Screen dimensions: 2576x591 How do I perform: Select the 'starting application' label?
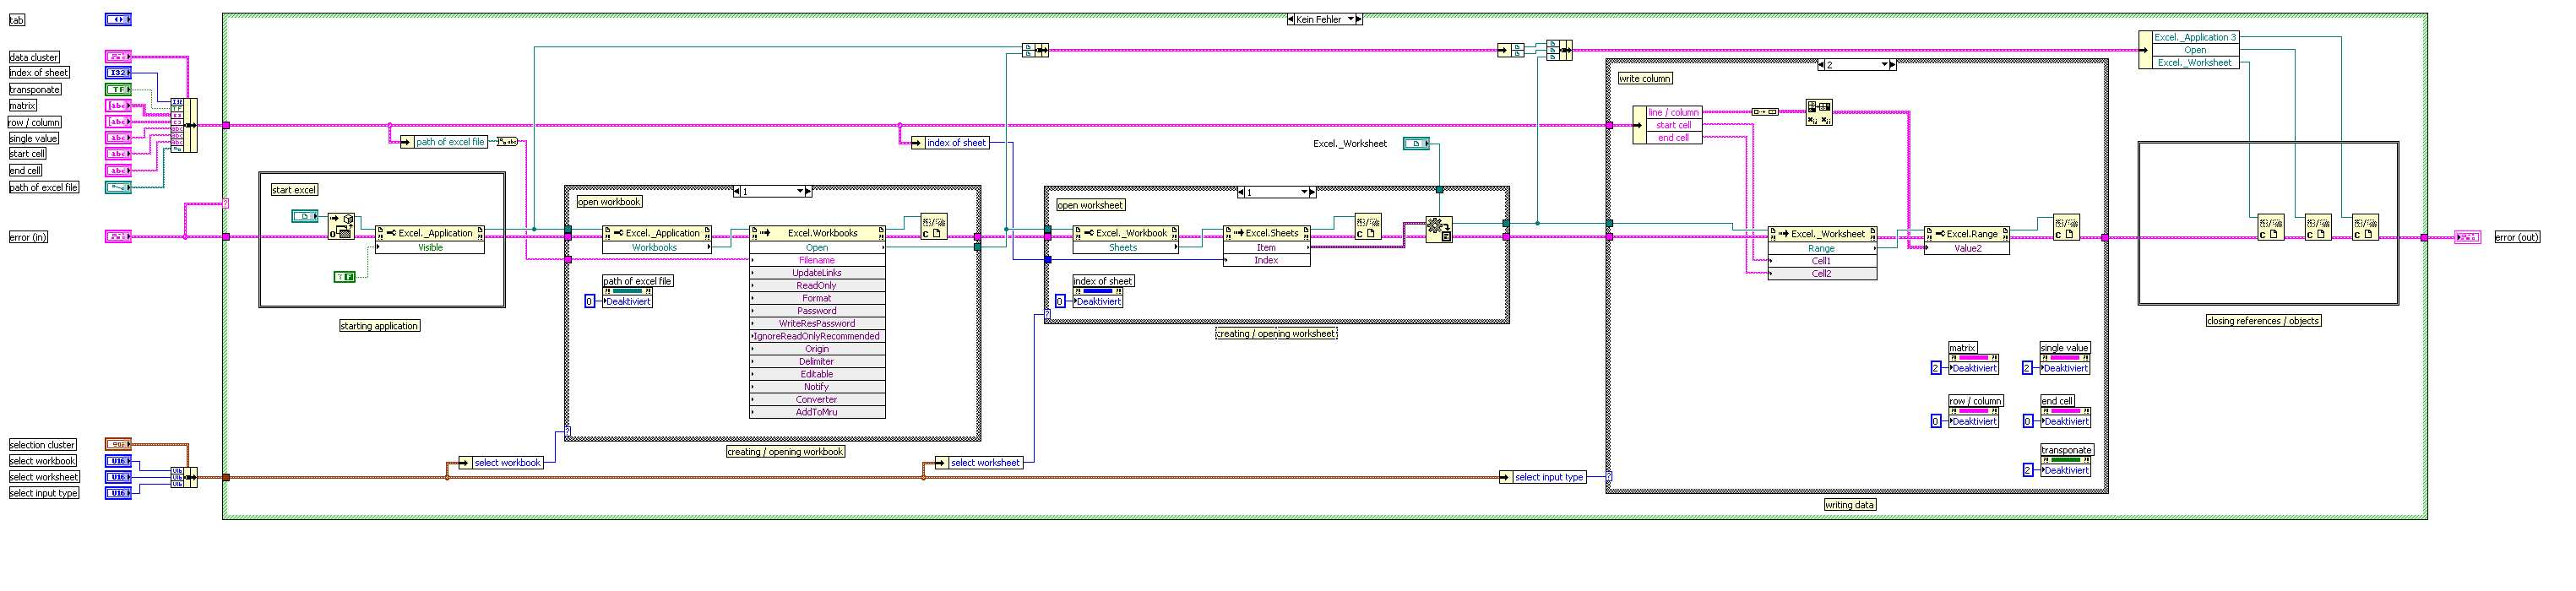pos(380,326)
